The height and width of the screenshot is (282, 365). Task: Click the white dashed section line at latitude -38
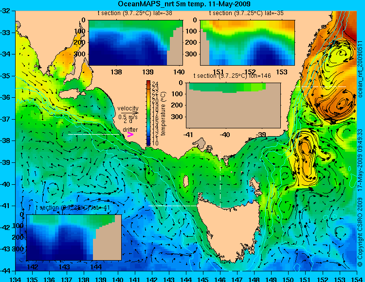(95, 134)
